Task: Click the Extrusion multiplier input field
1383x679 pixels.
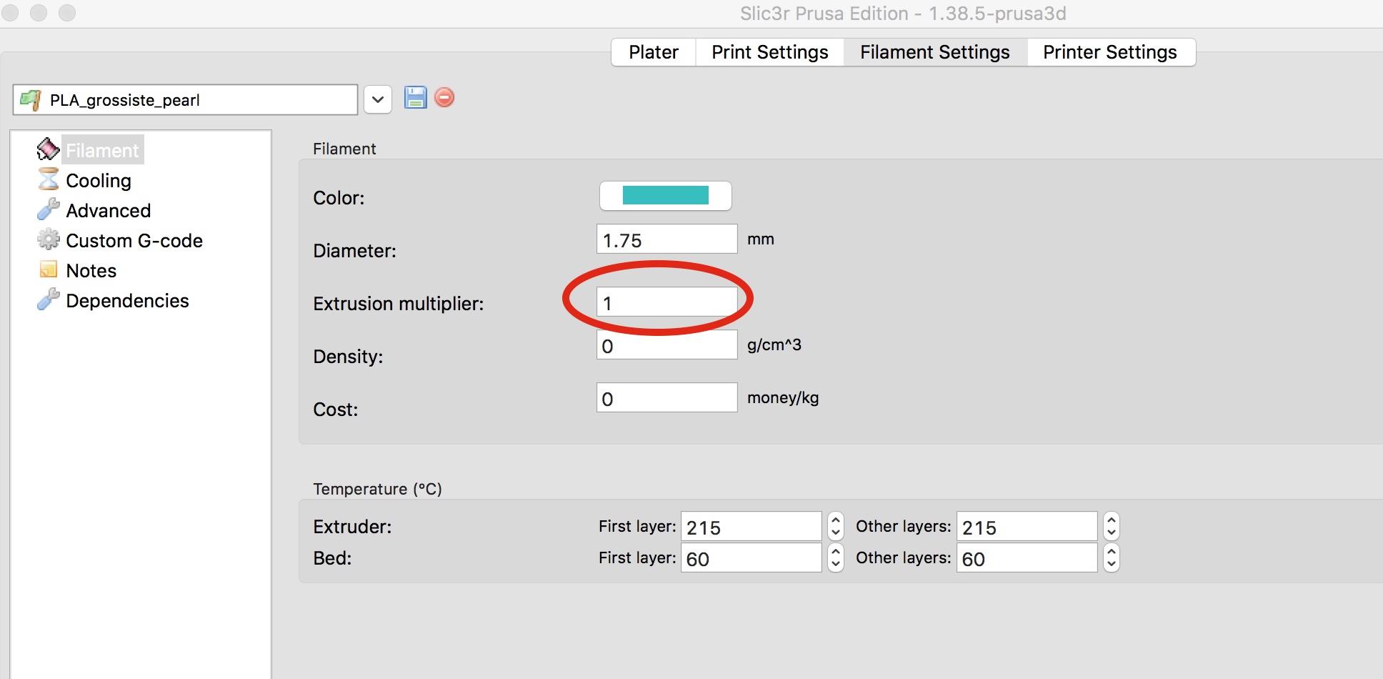Action: [666, 302]
